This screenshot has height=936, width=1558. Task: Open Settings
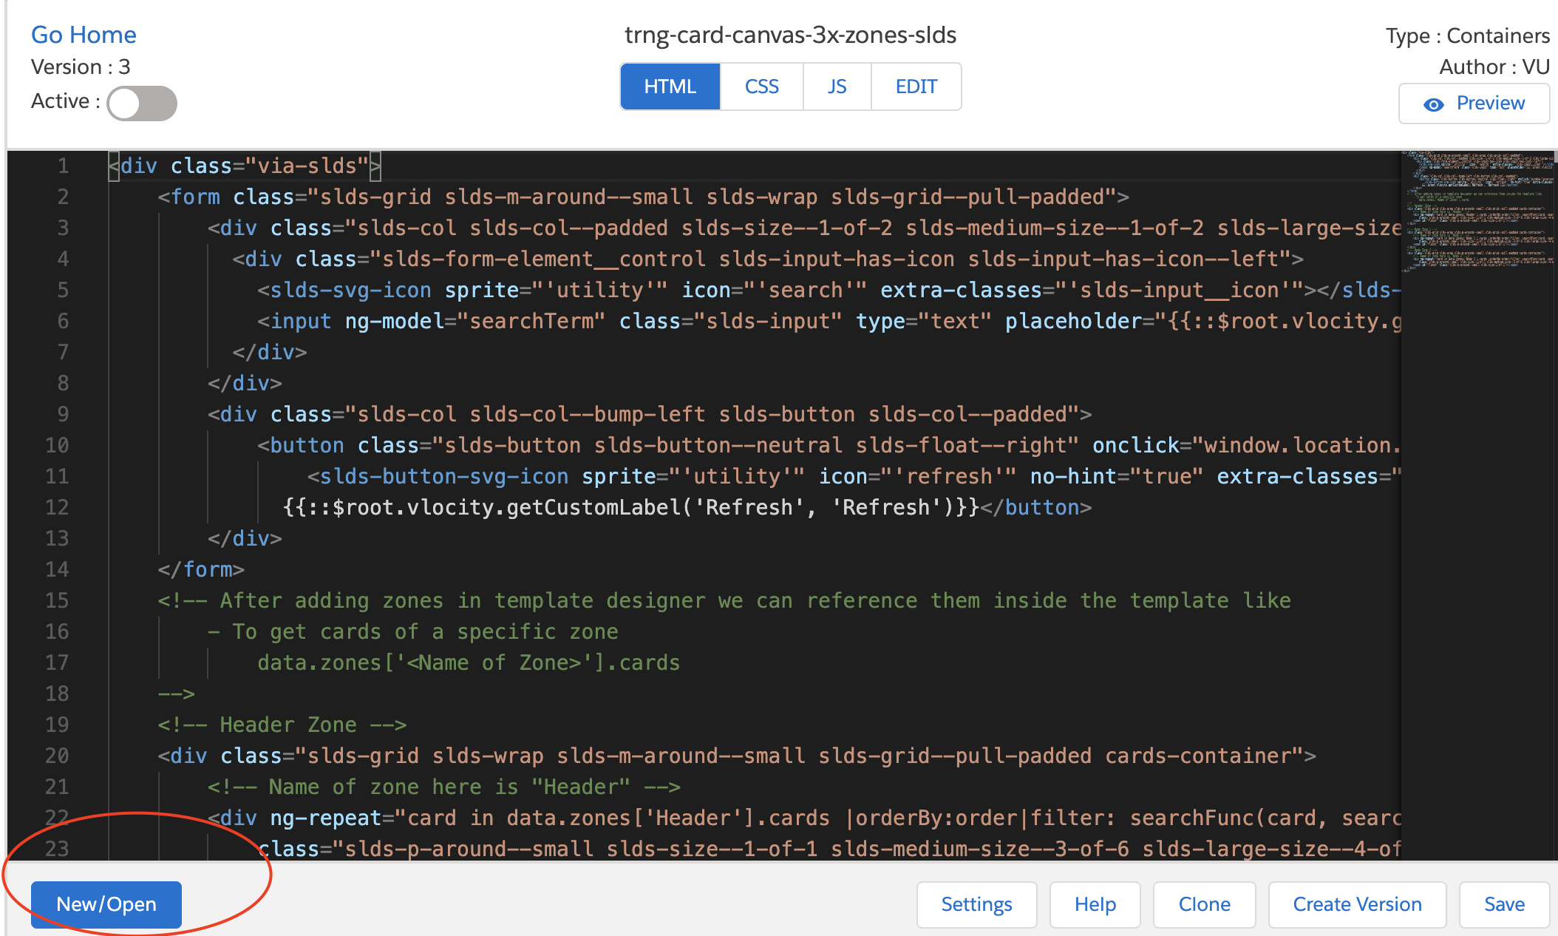pyautogui.click(x=977, y=904)
